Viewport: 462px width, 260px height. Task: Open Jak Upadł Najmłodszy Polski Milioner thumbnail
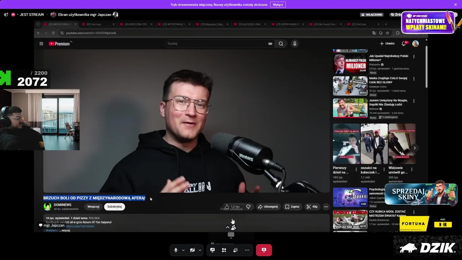pyautogui.click(x=350, y=63)
